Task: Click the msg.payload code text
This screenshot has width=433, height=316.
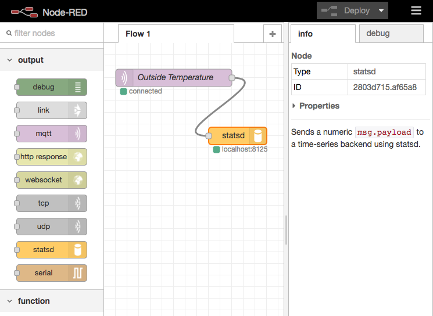Action: coord(384,132)
